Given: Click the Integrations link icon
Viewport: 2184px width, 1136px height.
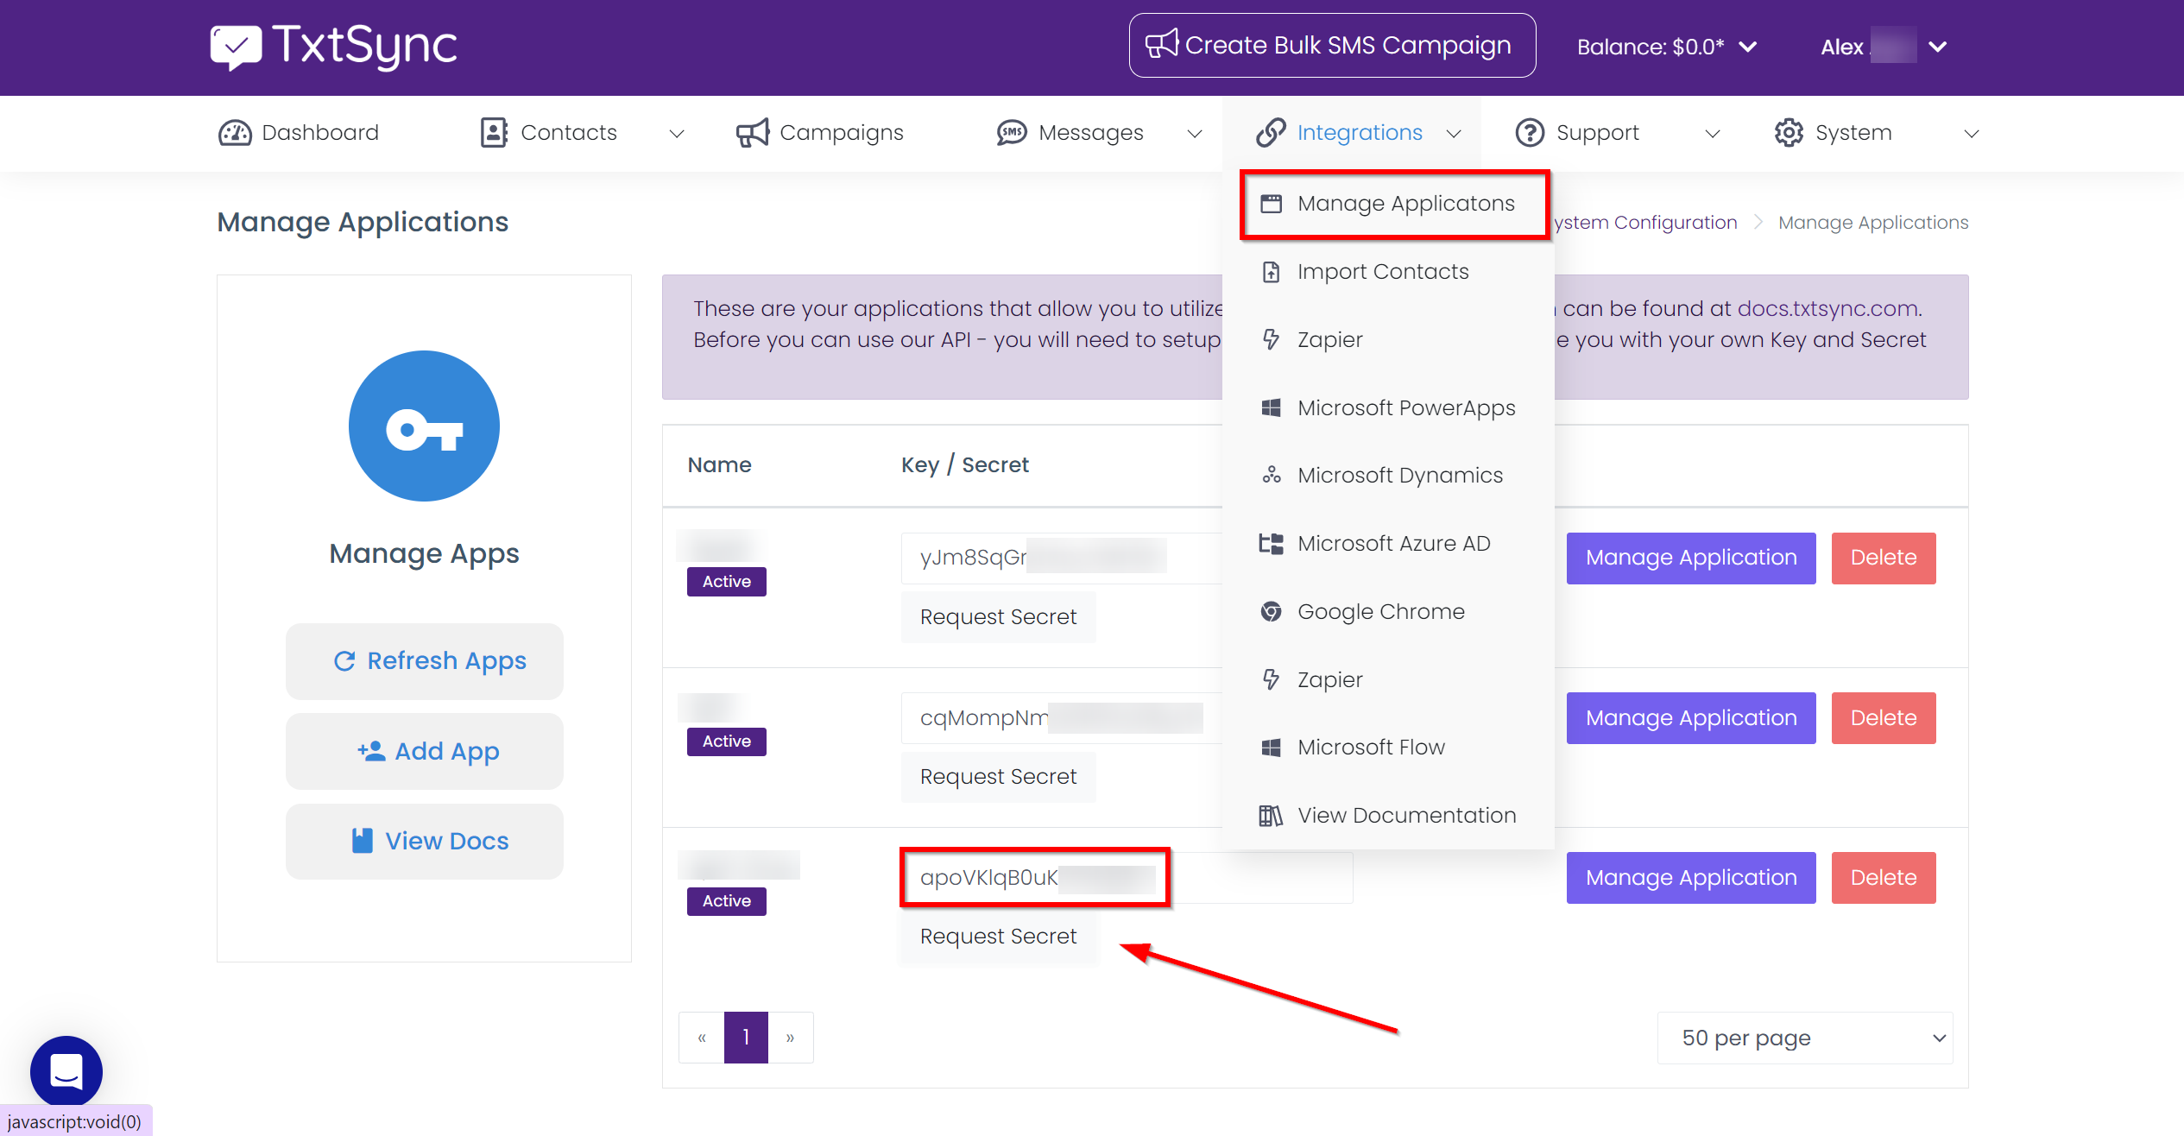Looking at the screenshot, I should (x=1271, y=133).
